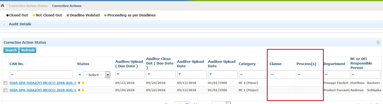Viewport: 383px width, 104px height.
Task: Focus the CAR No. filter field
Action: coord(41,75)
